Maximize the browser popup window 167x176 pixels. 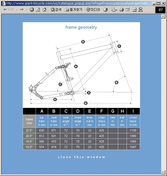click(158, 3)
